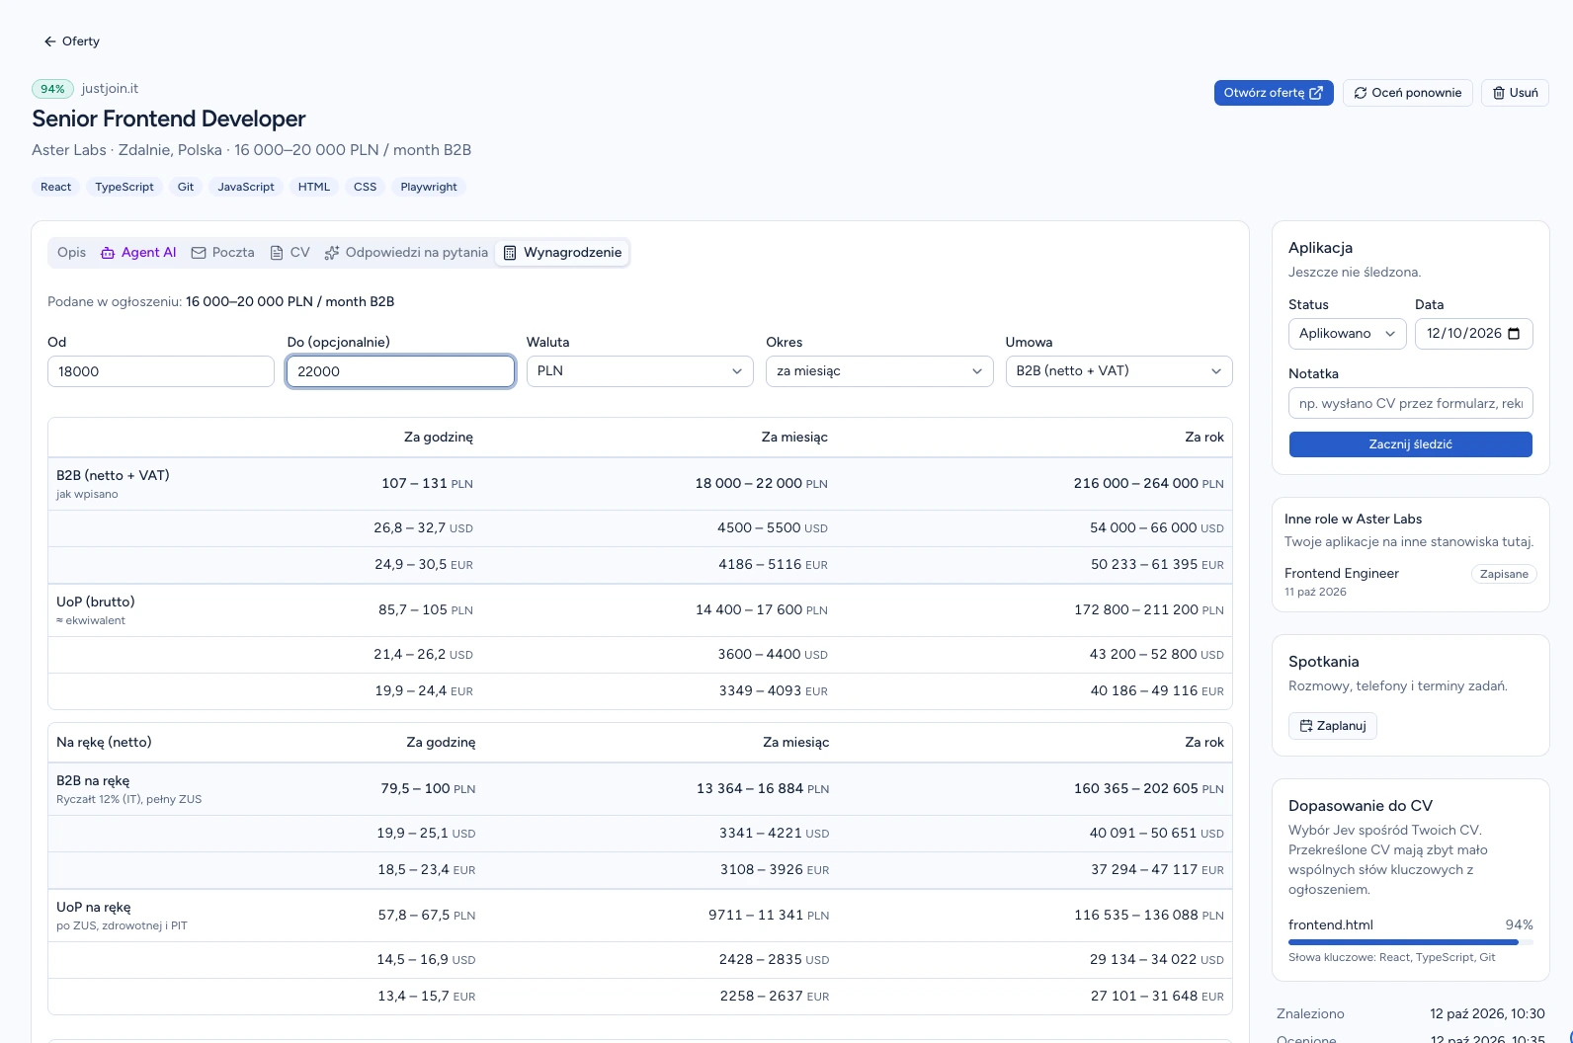Change the Status dropdown from Aplikowano
This screenshot has width=1573, height=1043.
pyautogui.click(x=1348, y=334)
